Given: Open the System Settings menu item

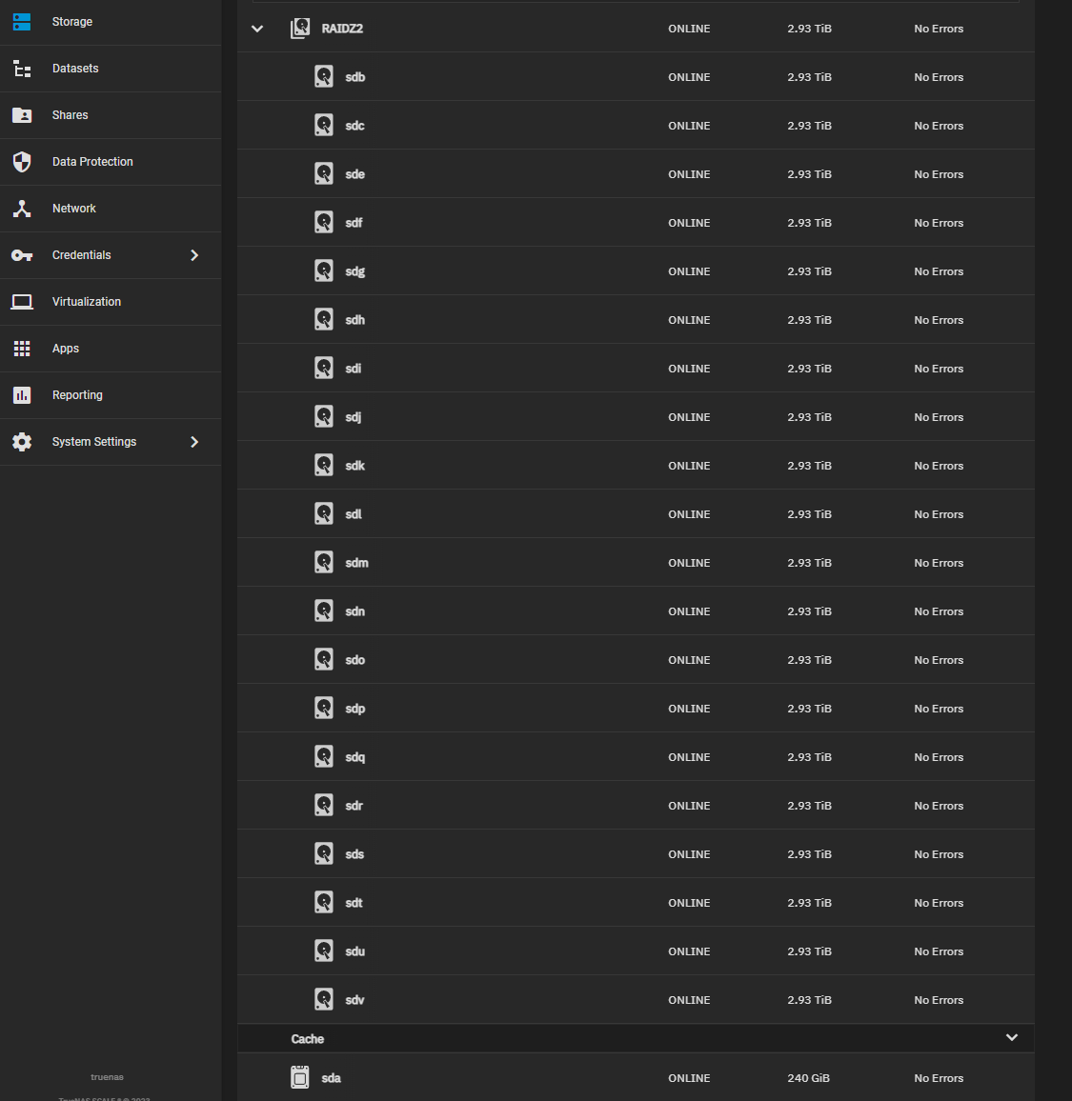Looking at the screenshot, I should click(x=94, y=442).
